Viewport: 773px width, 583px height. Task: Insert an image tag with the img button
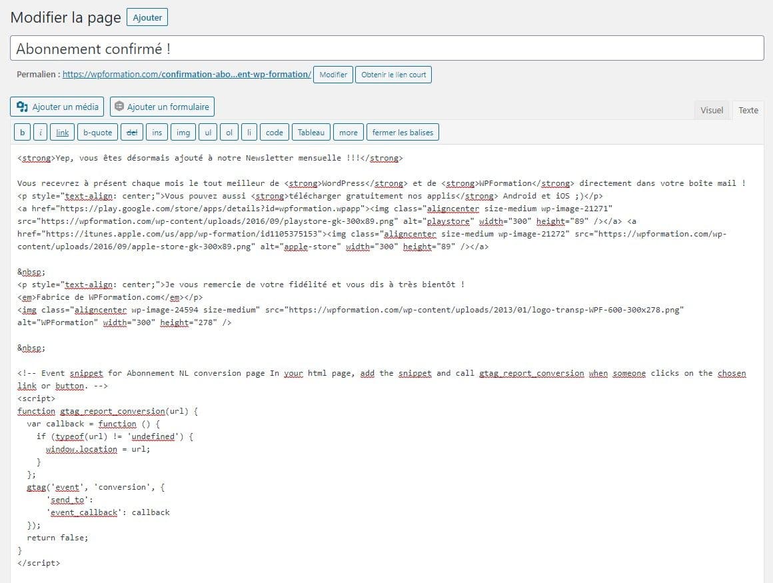(x=183, y=131)
